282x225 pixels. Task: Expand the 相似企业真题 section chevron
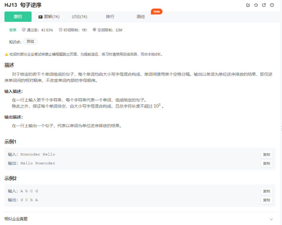click(x=271, y=219)
